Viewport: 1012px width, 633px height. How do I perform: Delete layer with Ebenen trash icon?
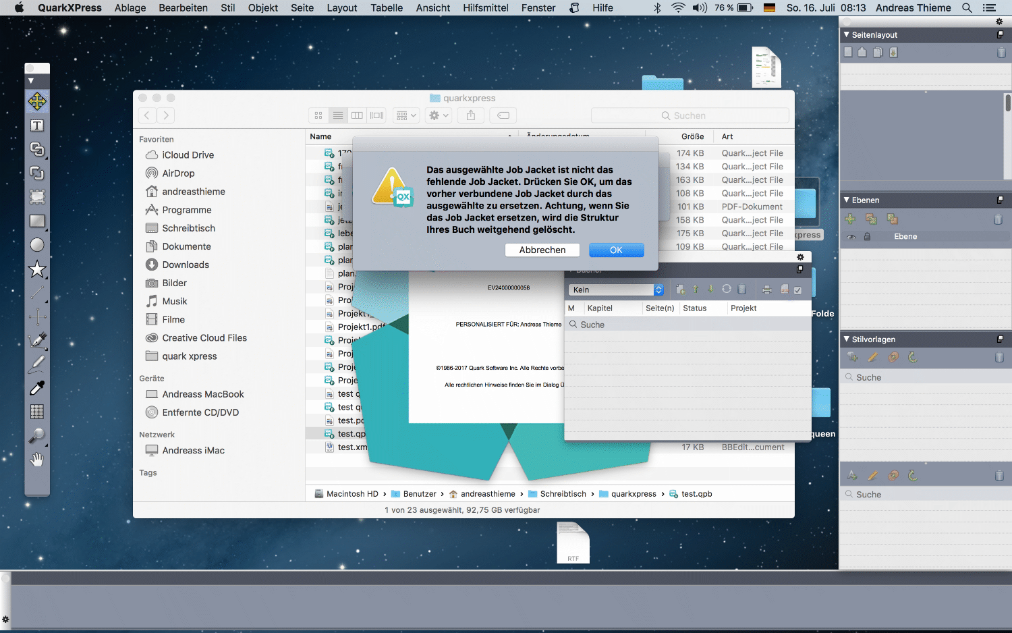click(x=998, y=219)
